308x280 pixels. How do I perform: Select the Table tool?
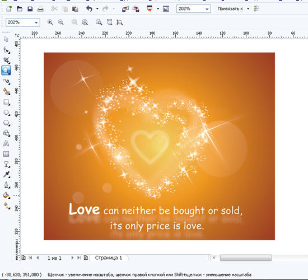6,154
